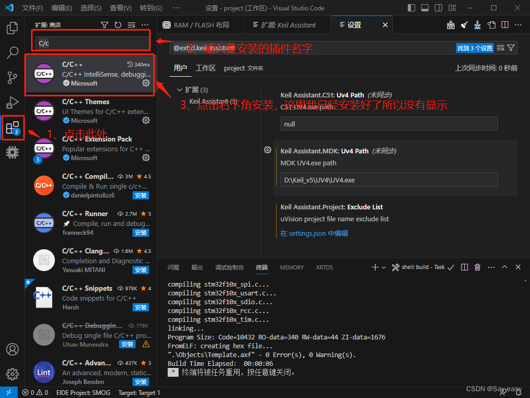
Task: Toggle secondary side bar layout icon
Action: (438, 8)
